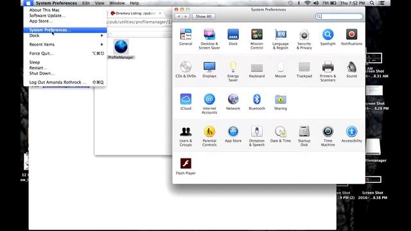The image size is (411, 231).
Task: Open Startup Disk preferences
Action: (x=304, y=136)
